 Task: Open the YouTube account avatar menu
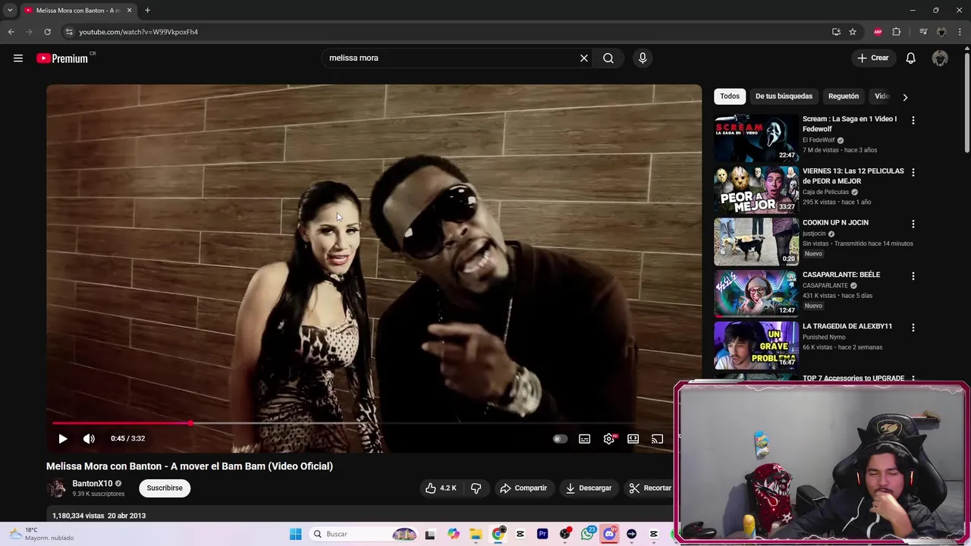click(940, 58)
